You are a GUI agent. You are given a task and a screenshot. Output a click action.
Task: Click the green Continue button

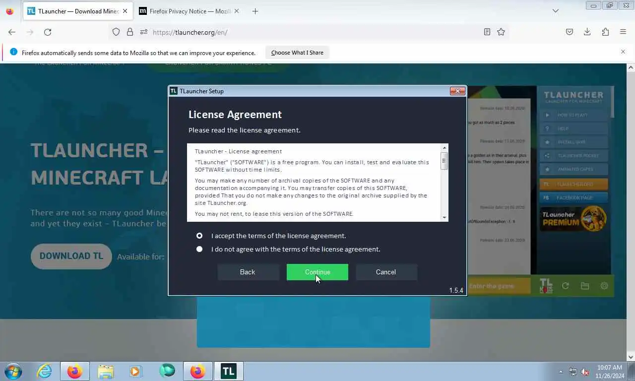click(317, 272)
